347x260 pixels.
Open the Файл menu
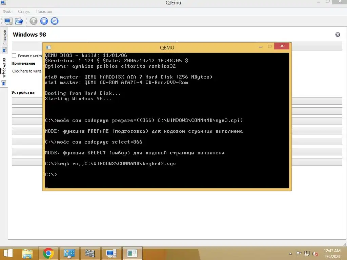tap(7, 12)
